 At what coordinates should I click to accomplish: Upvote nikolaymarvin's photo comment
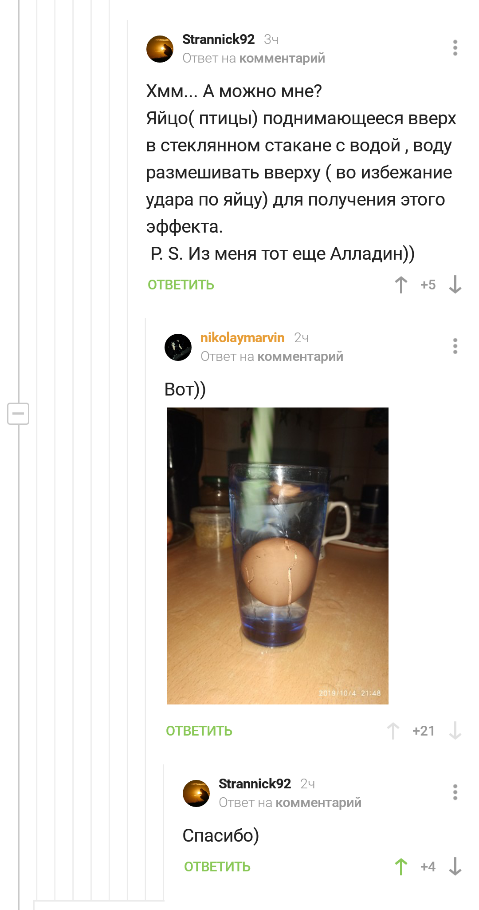(393, 731)
